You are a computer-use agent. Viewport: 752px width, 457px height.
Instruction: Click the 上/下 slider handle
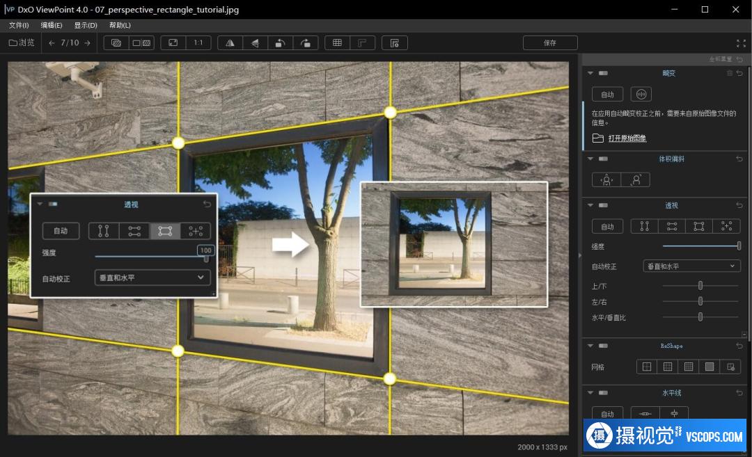tap(700, 285)
